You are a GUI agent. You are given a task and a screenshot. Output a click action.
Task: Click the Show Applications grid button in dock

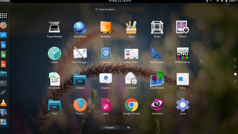[x=3, y=15]
